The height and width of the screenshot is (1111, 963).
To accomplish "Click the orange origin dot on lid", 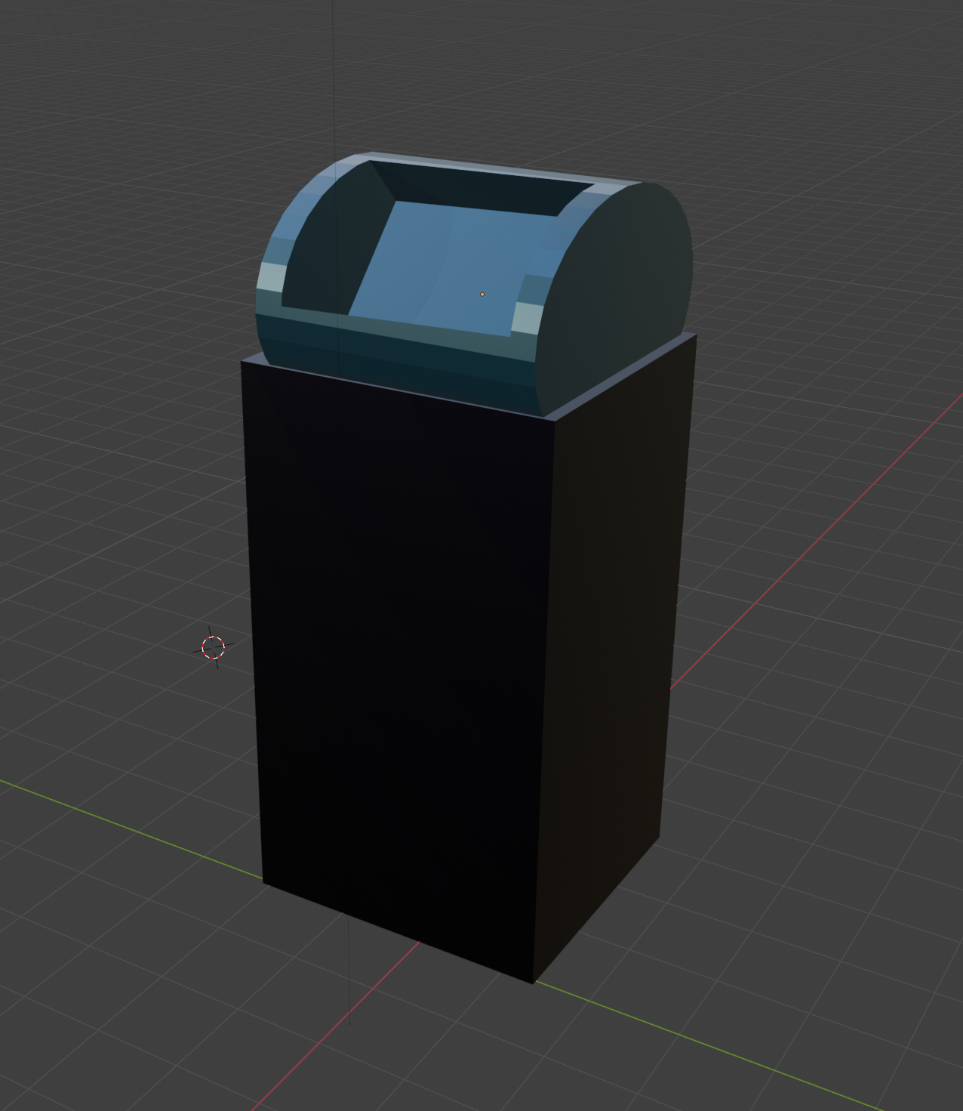I will 482,294.
